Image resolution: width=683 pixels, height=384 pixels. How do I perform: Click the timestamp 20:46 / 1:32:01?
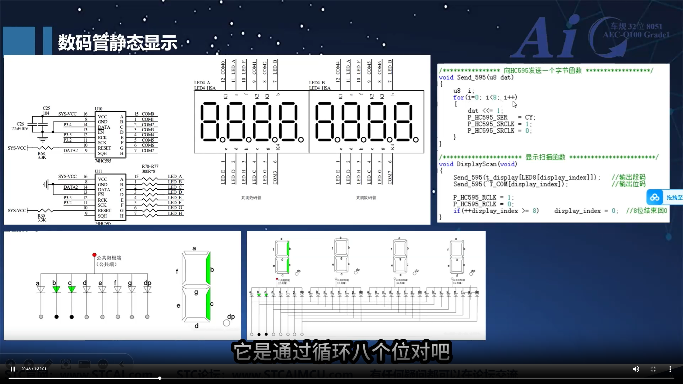[33, 369]
